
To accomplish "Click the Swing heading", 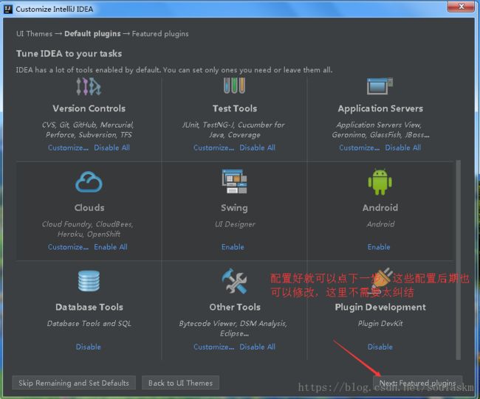I will (235, 208).
